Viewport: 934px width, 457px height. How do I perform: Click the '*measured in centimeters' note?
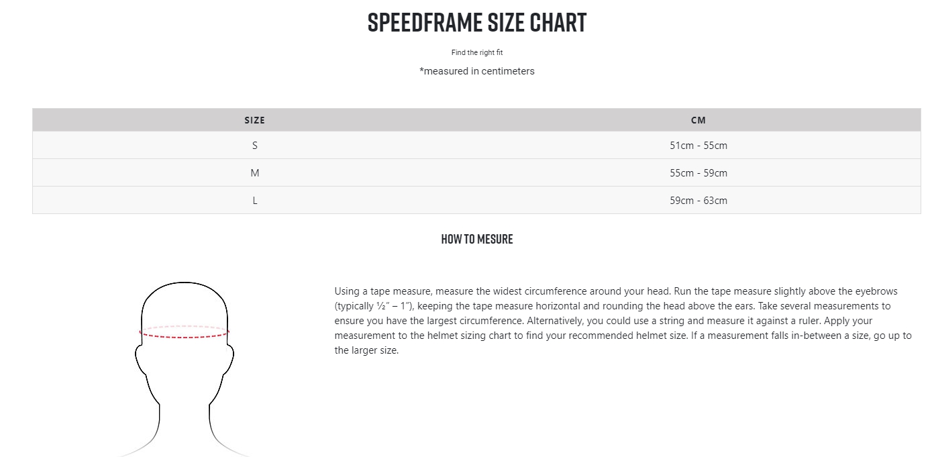click(477, 71)
